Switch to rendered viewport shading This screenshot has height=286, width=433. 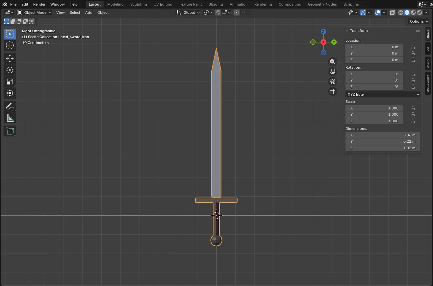[420, 12]
